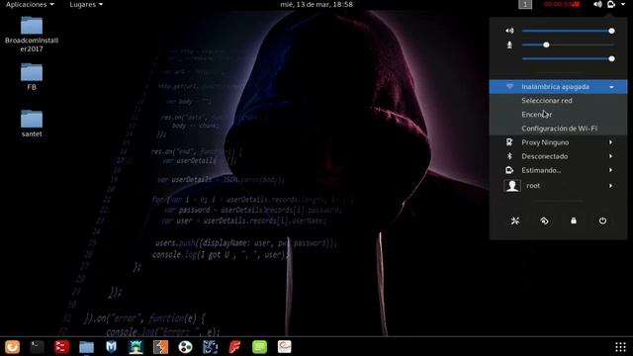Click microphone icon beside input slider
This screenshot has height=356, width=633.
point(509,44)
